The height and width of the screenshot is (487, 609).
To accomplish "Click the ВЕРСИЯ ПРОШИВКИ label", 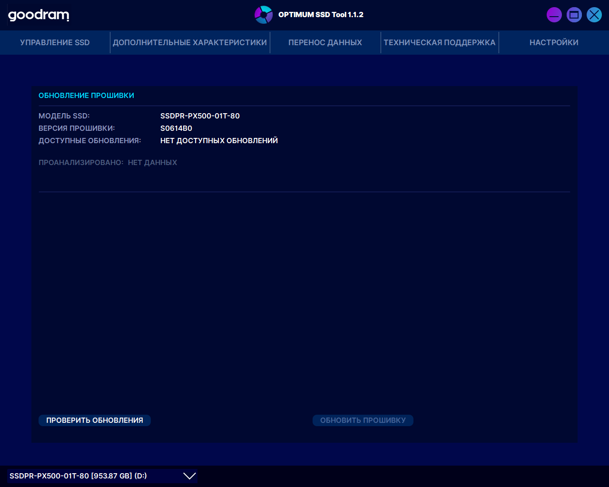I will pos(77,128).
